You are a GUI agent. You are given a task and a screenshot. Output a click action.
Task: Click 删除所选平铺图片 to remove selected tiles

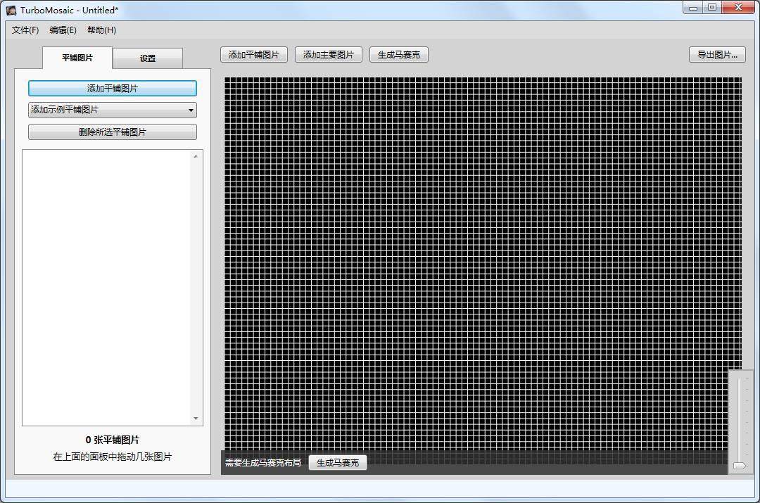point(112,132)
